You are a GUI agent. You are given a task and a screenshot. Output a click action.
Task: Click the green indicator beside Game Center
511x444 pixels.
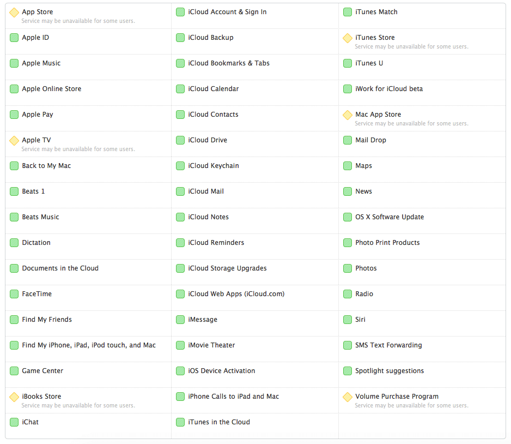tap(14, 371)
